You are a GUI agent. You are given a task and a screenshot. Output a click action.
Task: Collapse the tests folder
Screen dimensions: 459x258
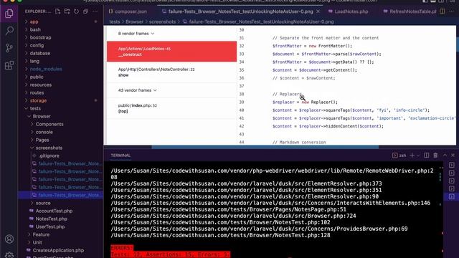click(35, 108)
